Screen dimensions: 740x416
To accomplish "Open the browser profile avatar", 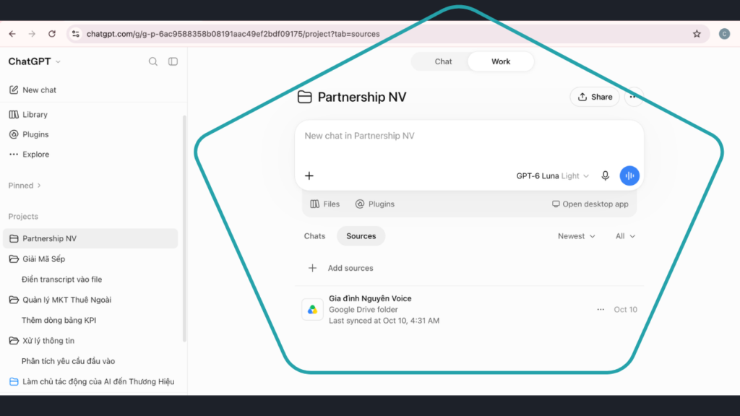I will click(x=724, y=34).
